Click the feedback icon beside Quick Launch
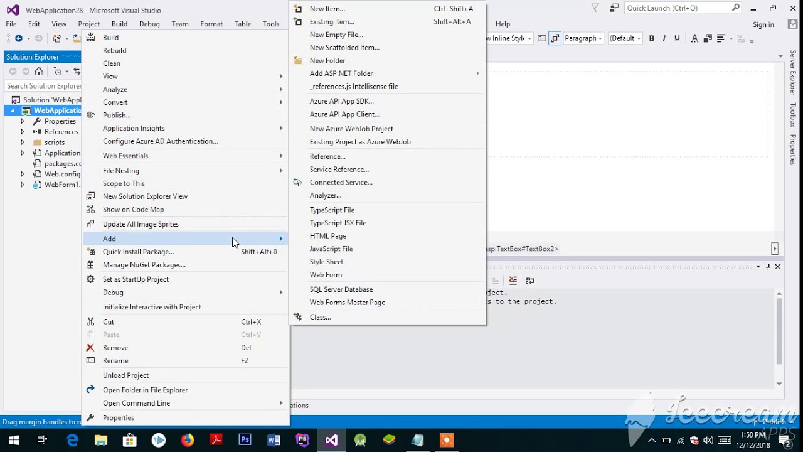This screenshot has height=452, width=803. 614,8
